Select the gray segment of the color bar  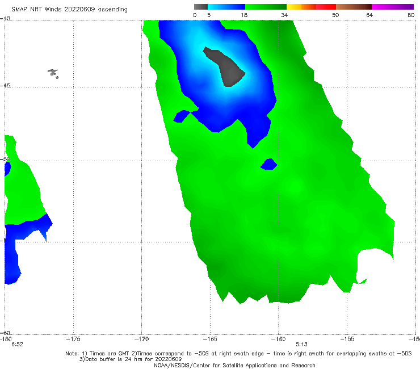(200, 7)
